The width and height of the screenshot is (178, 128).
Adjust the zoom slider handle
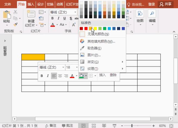click(x=132, y=126)
